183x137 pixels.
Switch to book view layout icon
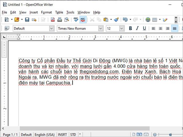(146, 134)
